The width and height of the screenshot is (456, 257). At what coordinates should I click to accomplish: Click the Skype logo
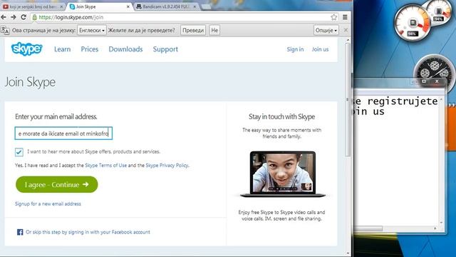27,49
